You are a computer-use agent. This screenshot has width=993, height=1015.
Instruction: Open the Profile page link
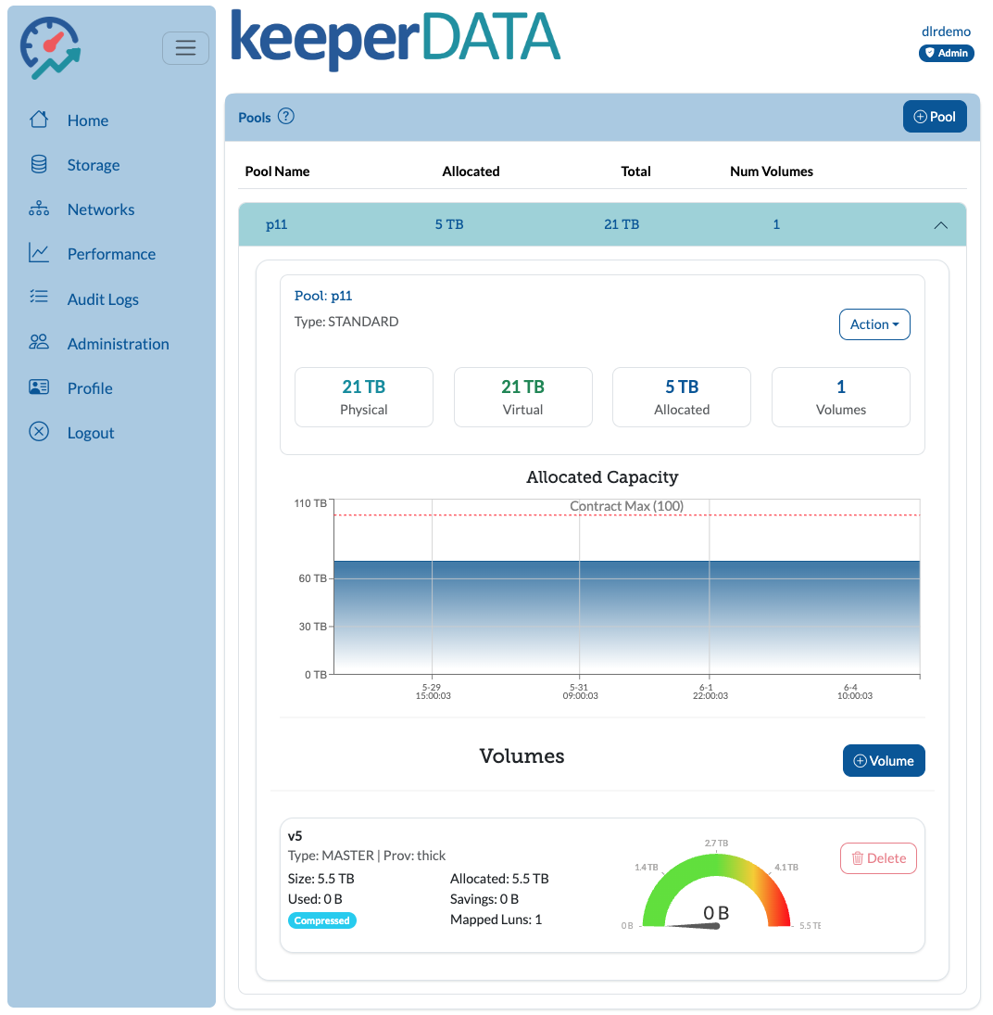point(90,388)
